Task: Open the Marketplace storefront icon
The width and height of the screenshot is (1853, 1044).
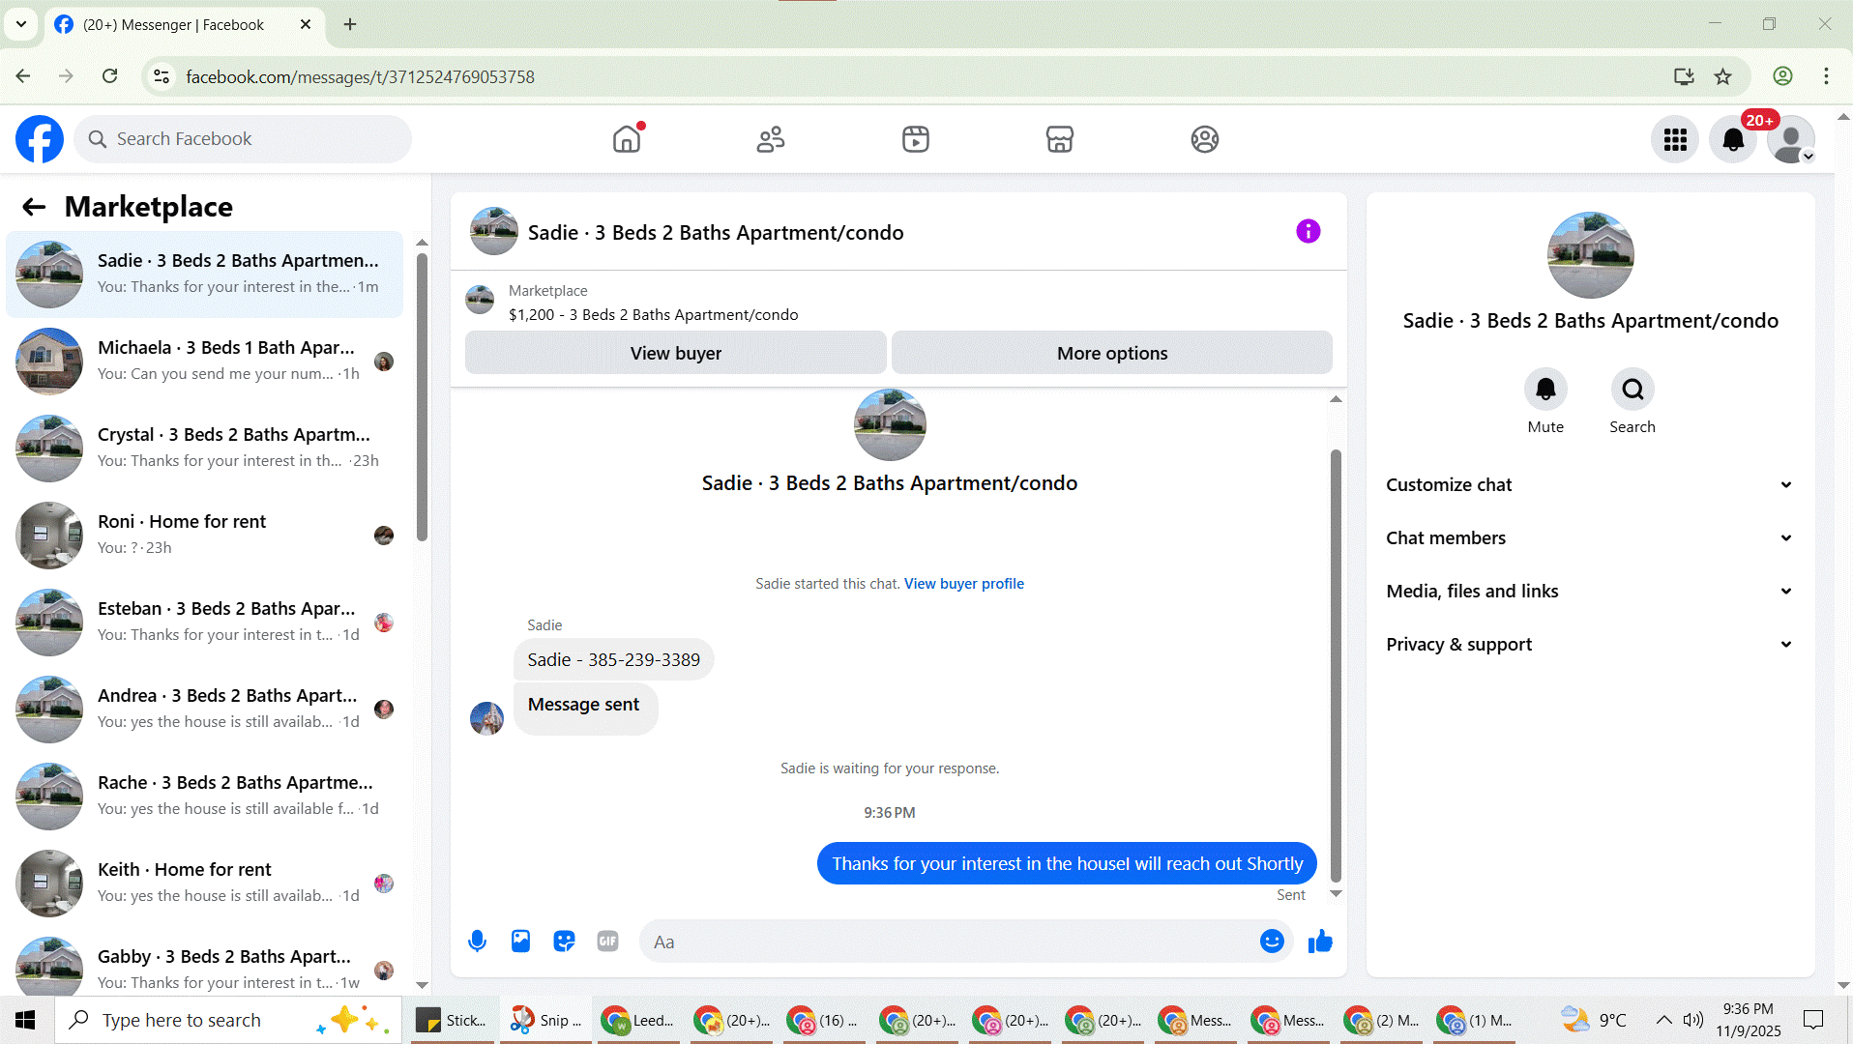Action: (x=1060, y=139)
